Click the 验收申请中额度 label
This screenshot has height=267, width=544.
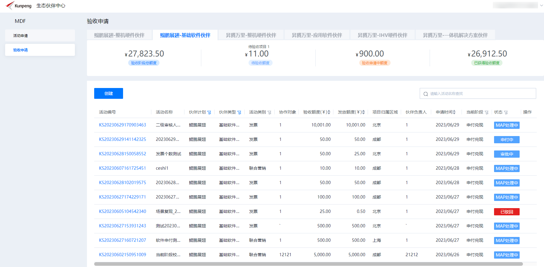click(375, 63)
